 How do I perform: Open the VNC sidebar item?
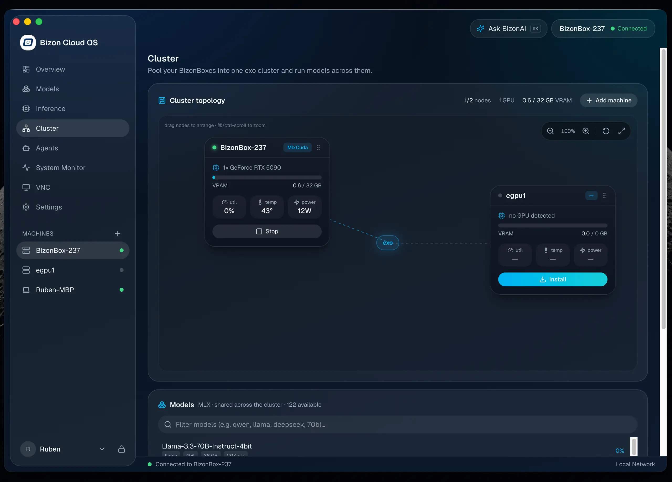(73, 187)
